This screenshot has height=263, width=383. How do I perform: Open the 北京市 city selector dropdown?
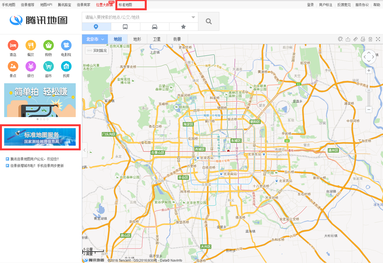coord(95,39)
